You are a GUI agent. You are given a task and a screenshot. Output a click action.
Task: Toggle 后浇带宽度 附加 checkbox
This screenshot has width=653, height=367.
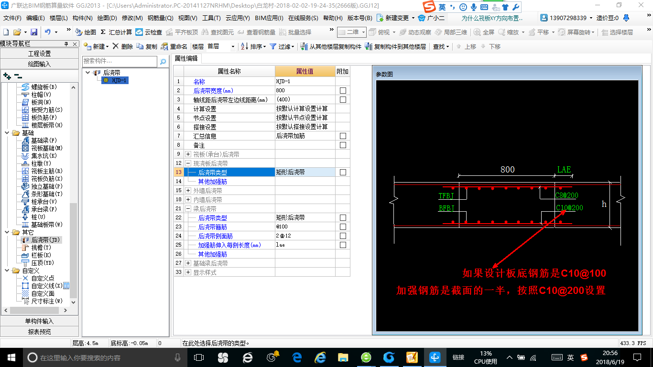(343, 90)
